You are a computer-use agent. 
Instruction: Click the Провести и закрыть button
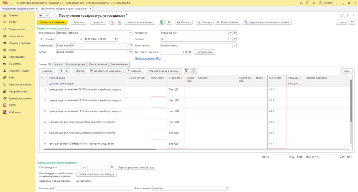tap(52, 22)
